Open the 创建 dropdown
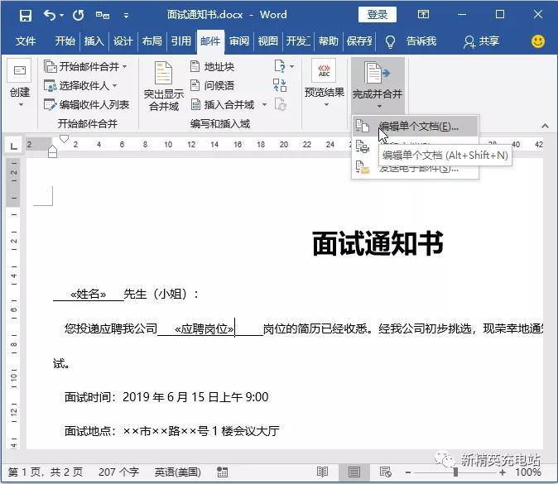The image size is (558, 484). [20, 84]
